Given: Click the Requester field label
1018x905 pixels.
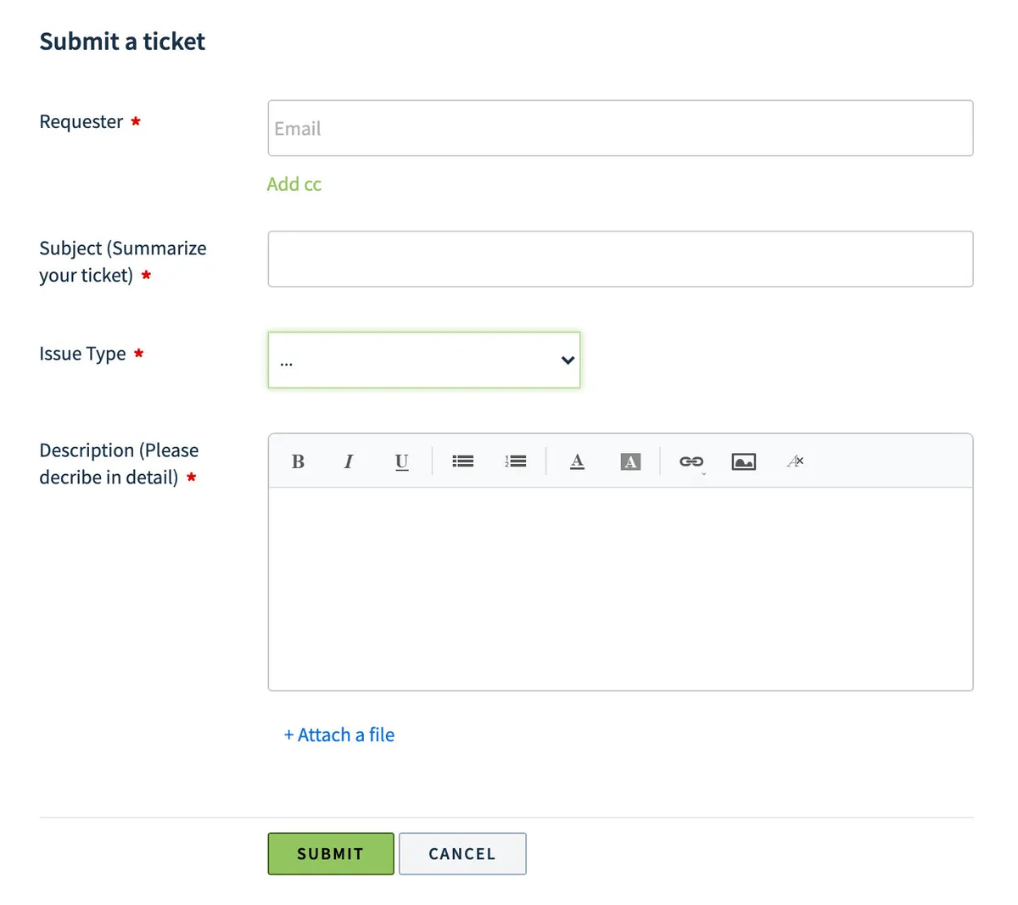Looking at the screenshot, I should [81, 122].
